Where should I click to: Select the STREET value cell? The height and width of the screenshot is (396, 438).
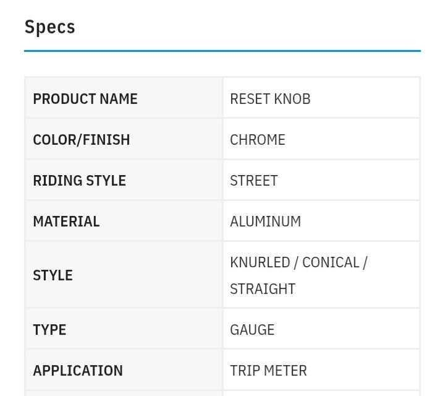click(x=254, y=181)
